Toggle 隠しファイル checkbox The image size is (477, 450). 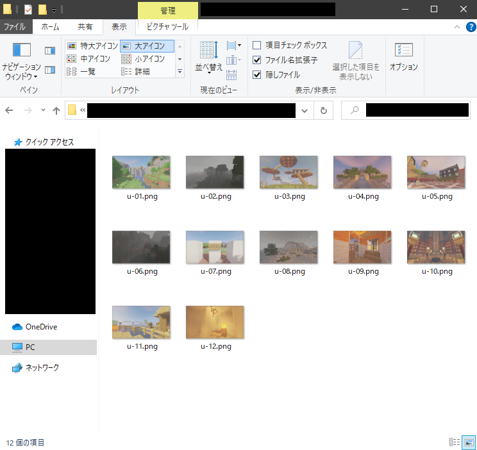click(x=257, y=74)
